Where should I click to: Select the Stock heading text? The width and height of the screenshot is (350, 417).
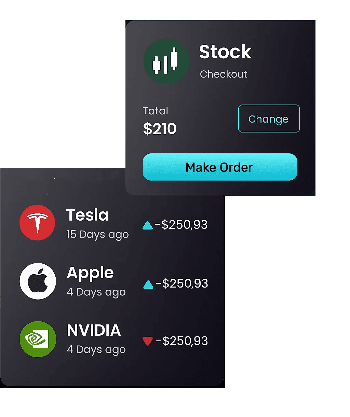point(225,52)
